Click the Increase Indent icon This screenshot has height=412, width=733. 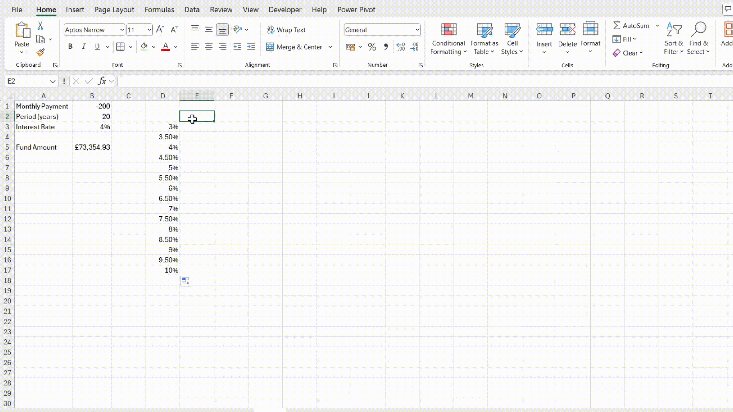click(251, 47)
